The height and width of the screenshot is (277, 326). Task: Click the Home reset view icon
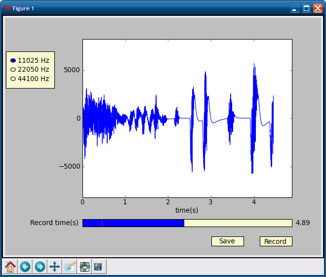[10, 267]
